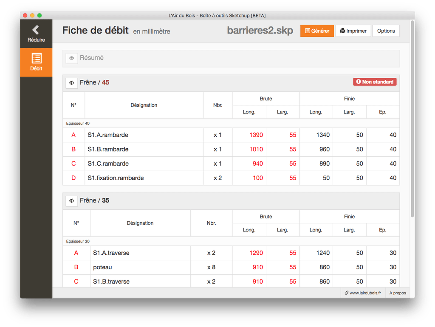Click the window's yellow minimize button
Viewport: 435px width, 327px height.
(32, 15)
